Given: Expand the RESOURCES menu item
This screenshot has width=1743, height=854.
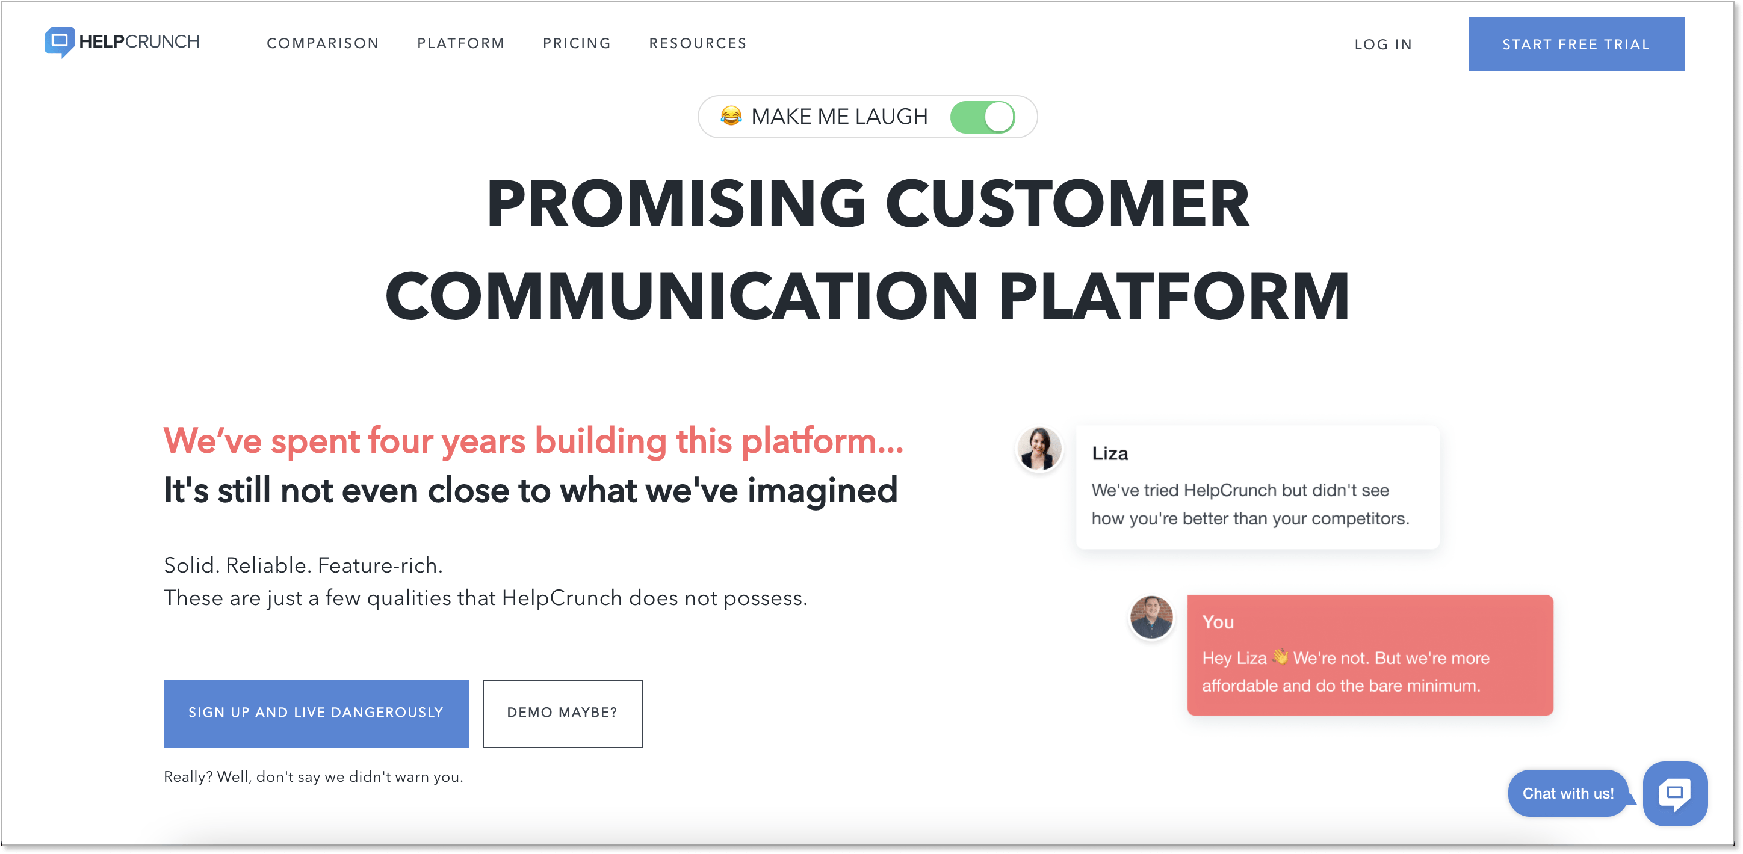Looking at the screenshot, I should click(698, 45).
